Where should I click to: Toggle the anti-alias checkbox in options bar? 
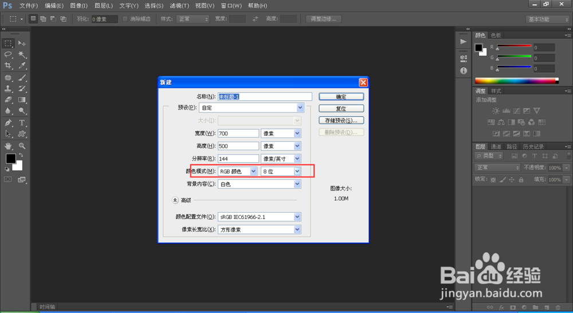124,19
